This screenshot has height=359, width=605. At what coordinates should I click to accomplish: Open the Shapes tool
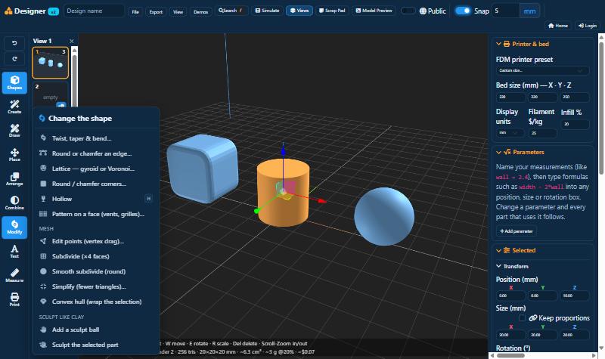(14, 82)
